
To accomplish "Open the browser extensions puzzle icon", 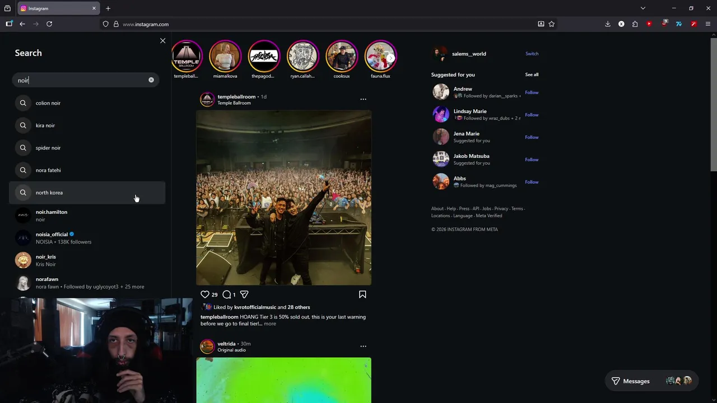I will [x=635, y=24].
